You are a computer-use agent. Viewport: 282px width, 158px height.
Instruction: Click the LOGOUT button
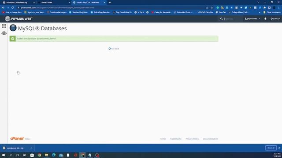tap(275, 18)
